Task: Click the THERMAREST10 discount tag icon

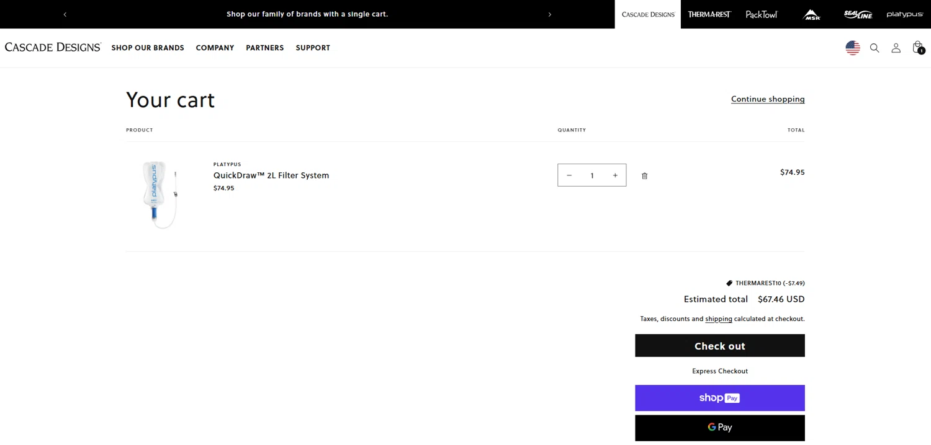Action: point(729,283)
